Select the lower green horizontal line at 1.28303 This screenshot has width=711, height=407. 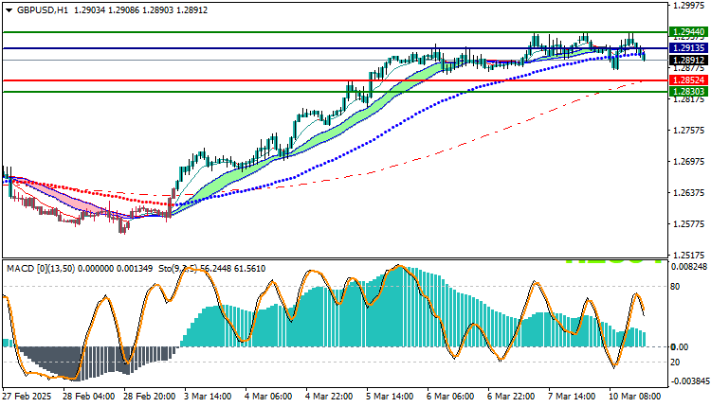click(335, 92)
